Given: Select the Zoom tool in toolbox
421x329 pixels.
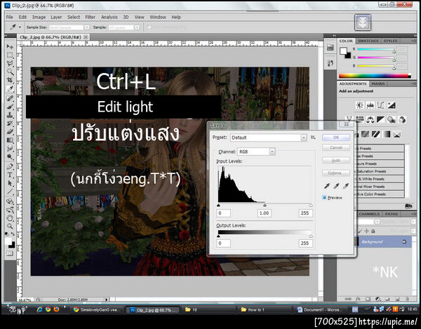Looking at the screenshot, I should [10, 226].
